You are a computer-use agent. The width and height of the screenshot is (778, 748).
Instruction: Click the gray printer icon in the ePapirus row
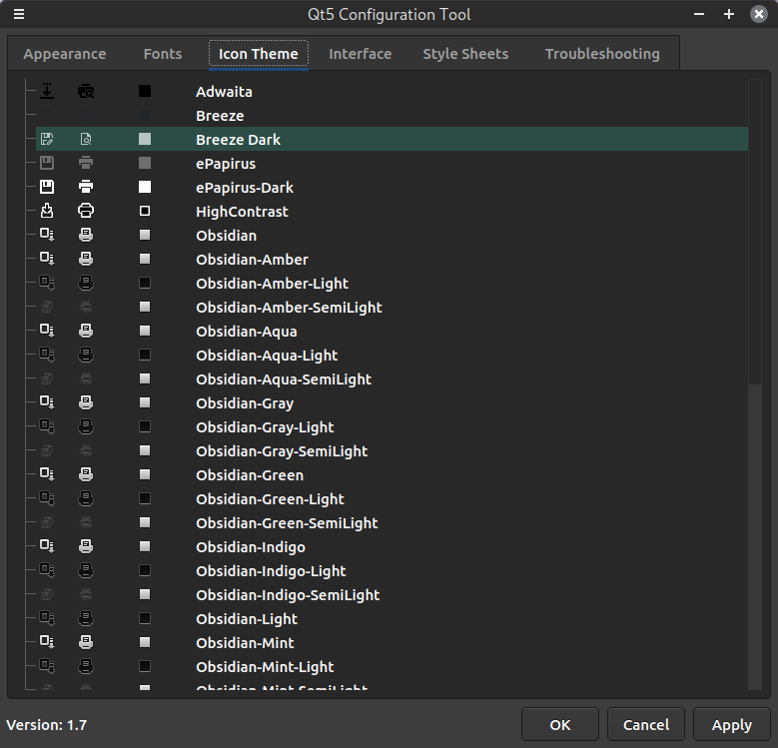(86, 164)
